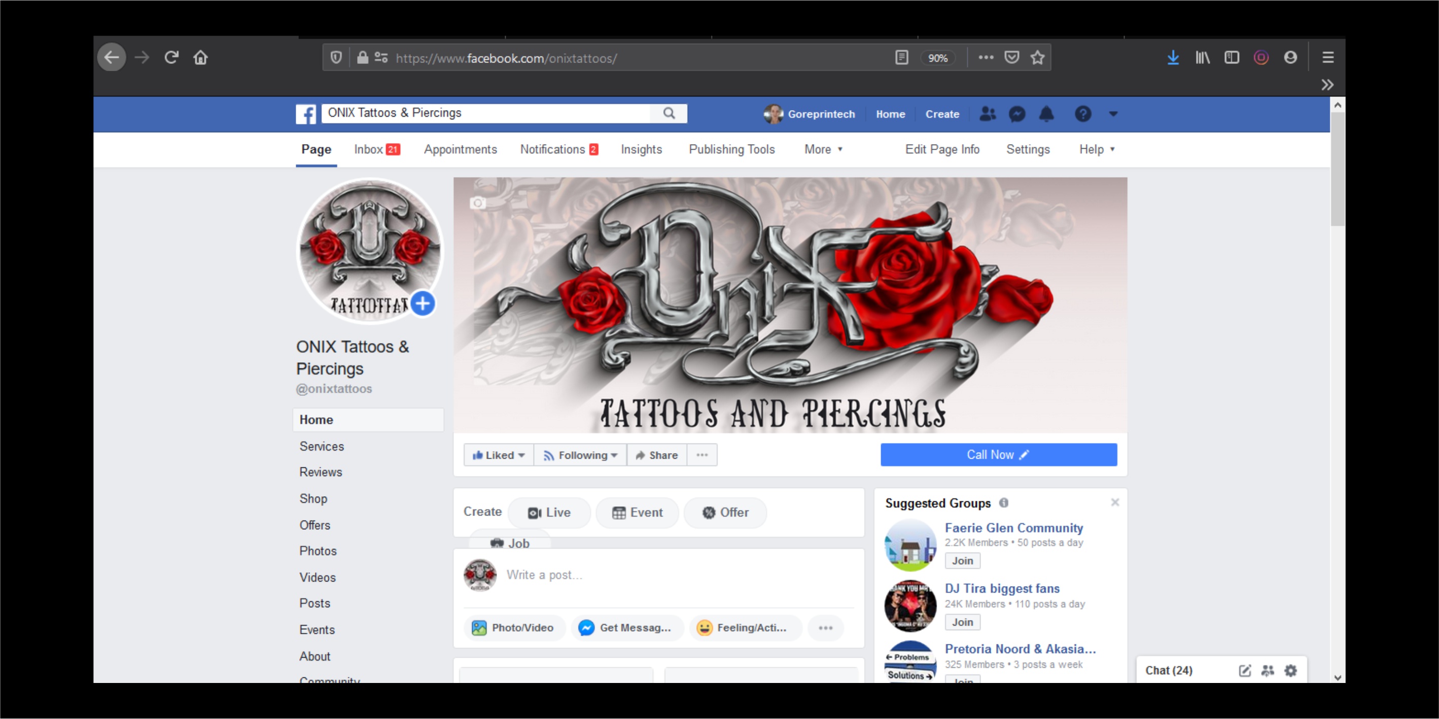The image size is (1439, 719).
Task: Click the plus icon on the profile picture
Action: pos(423,303)
